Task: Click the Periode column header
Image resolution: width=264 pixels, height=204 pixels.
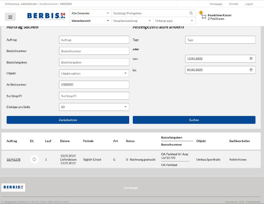Action: click(x=88, y=141)
